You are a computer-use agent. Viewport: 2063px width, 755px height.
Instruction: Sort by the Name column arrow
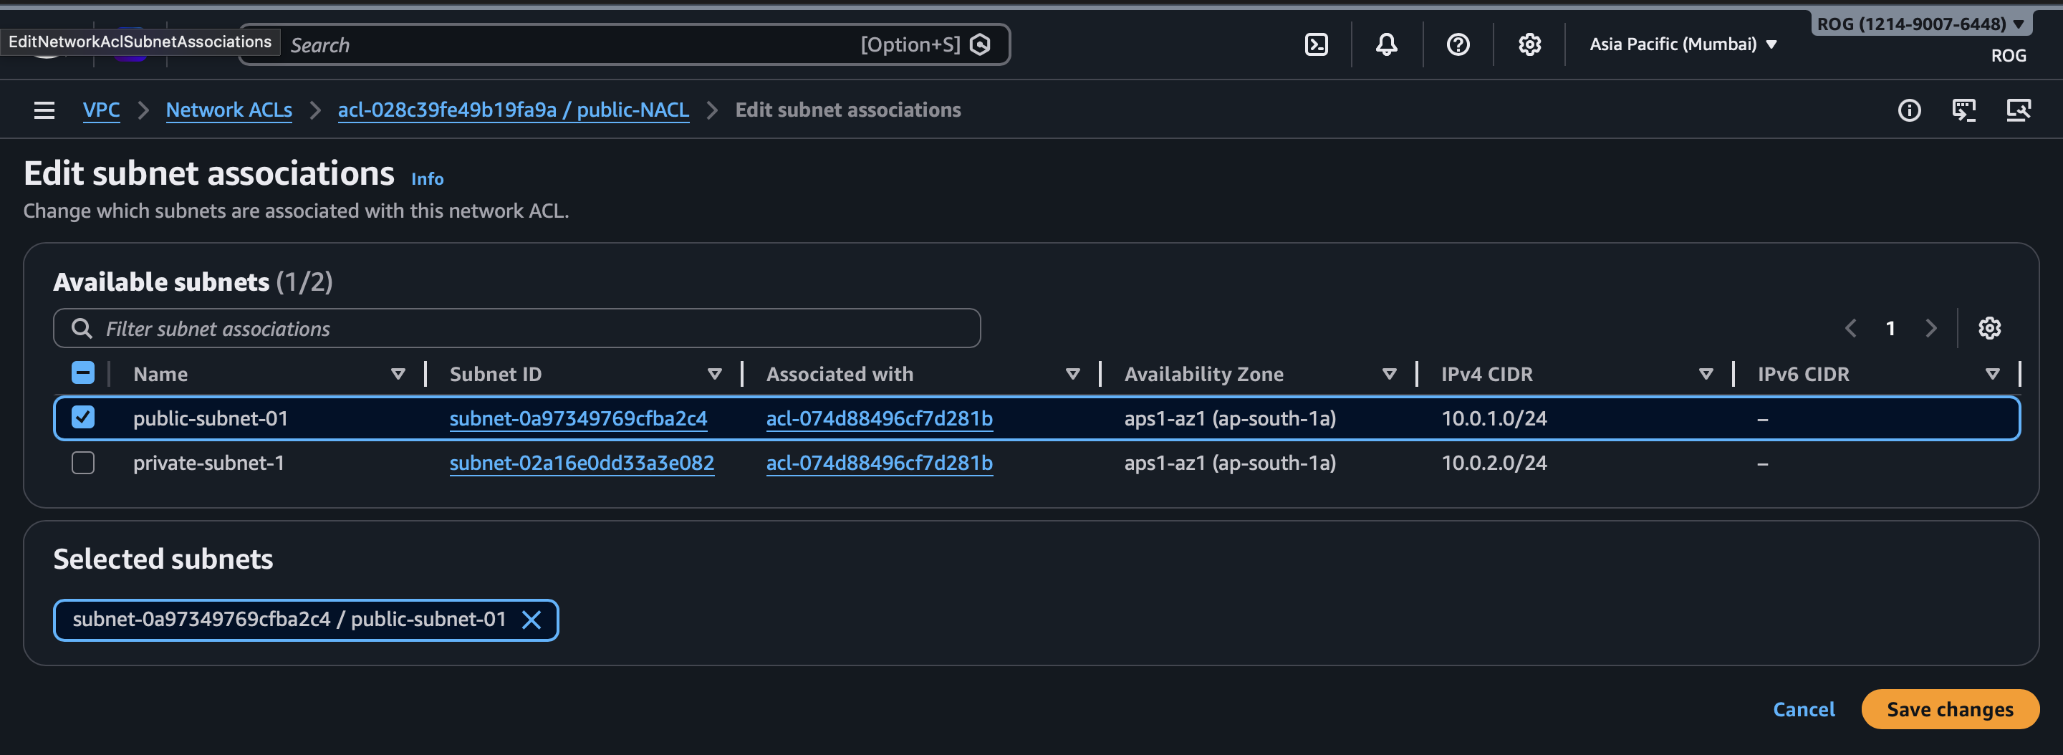click(x=398, y=374)
